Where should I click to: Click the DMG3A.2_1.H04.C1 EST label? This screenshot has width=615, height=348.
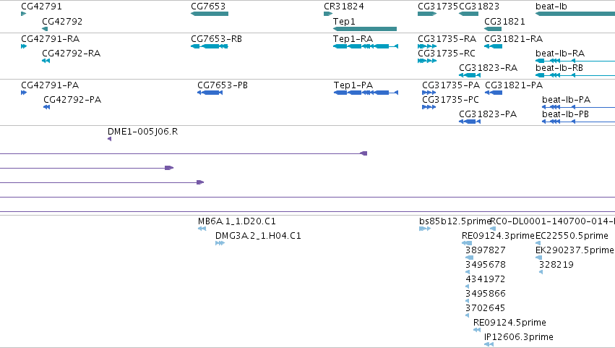tap(258, 236)
